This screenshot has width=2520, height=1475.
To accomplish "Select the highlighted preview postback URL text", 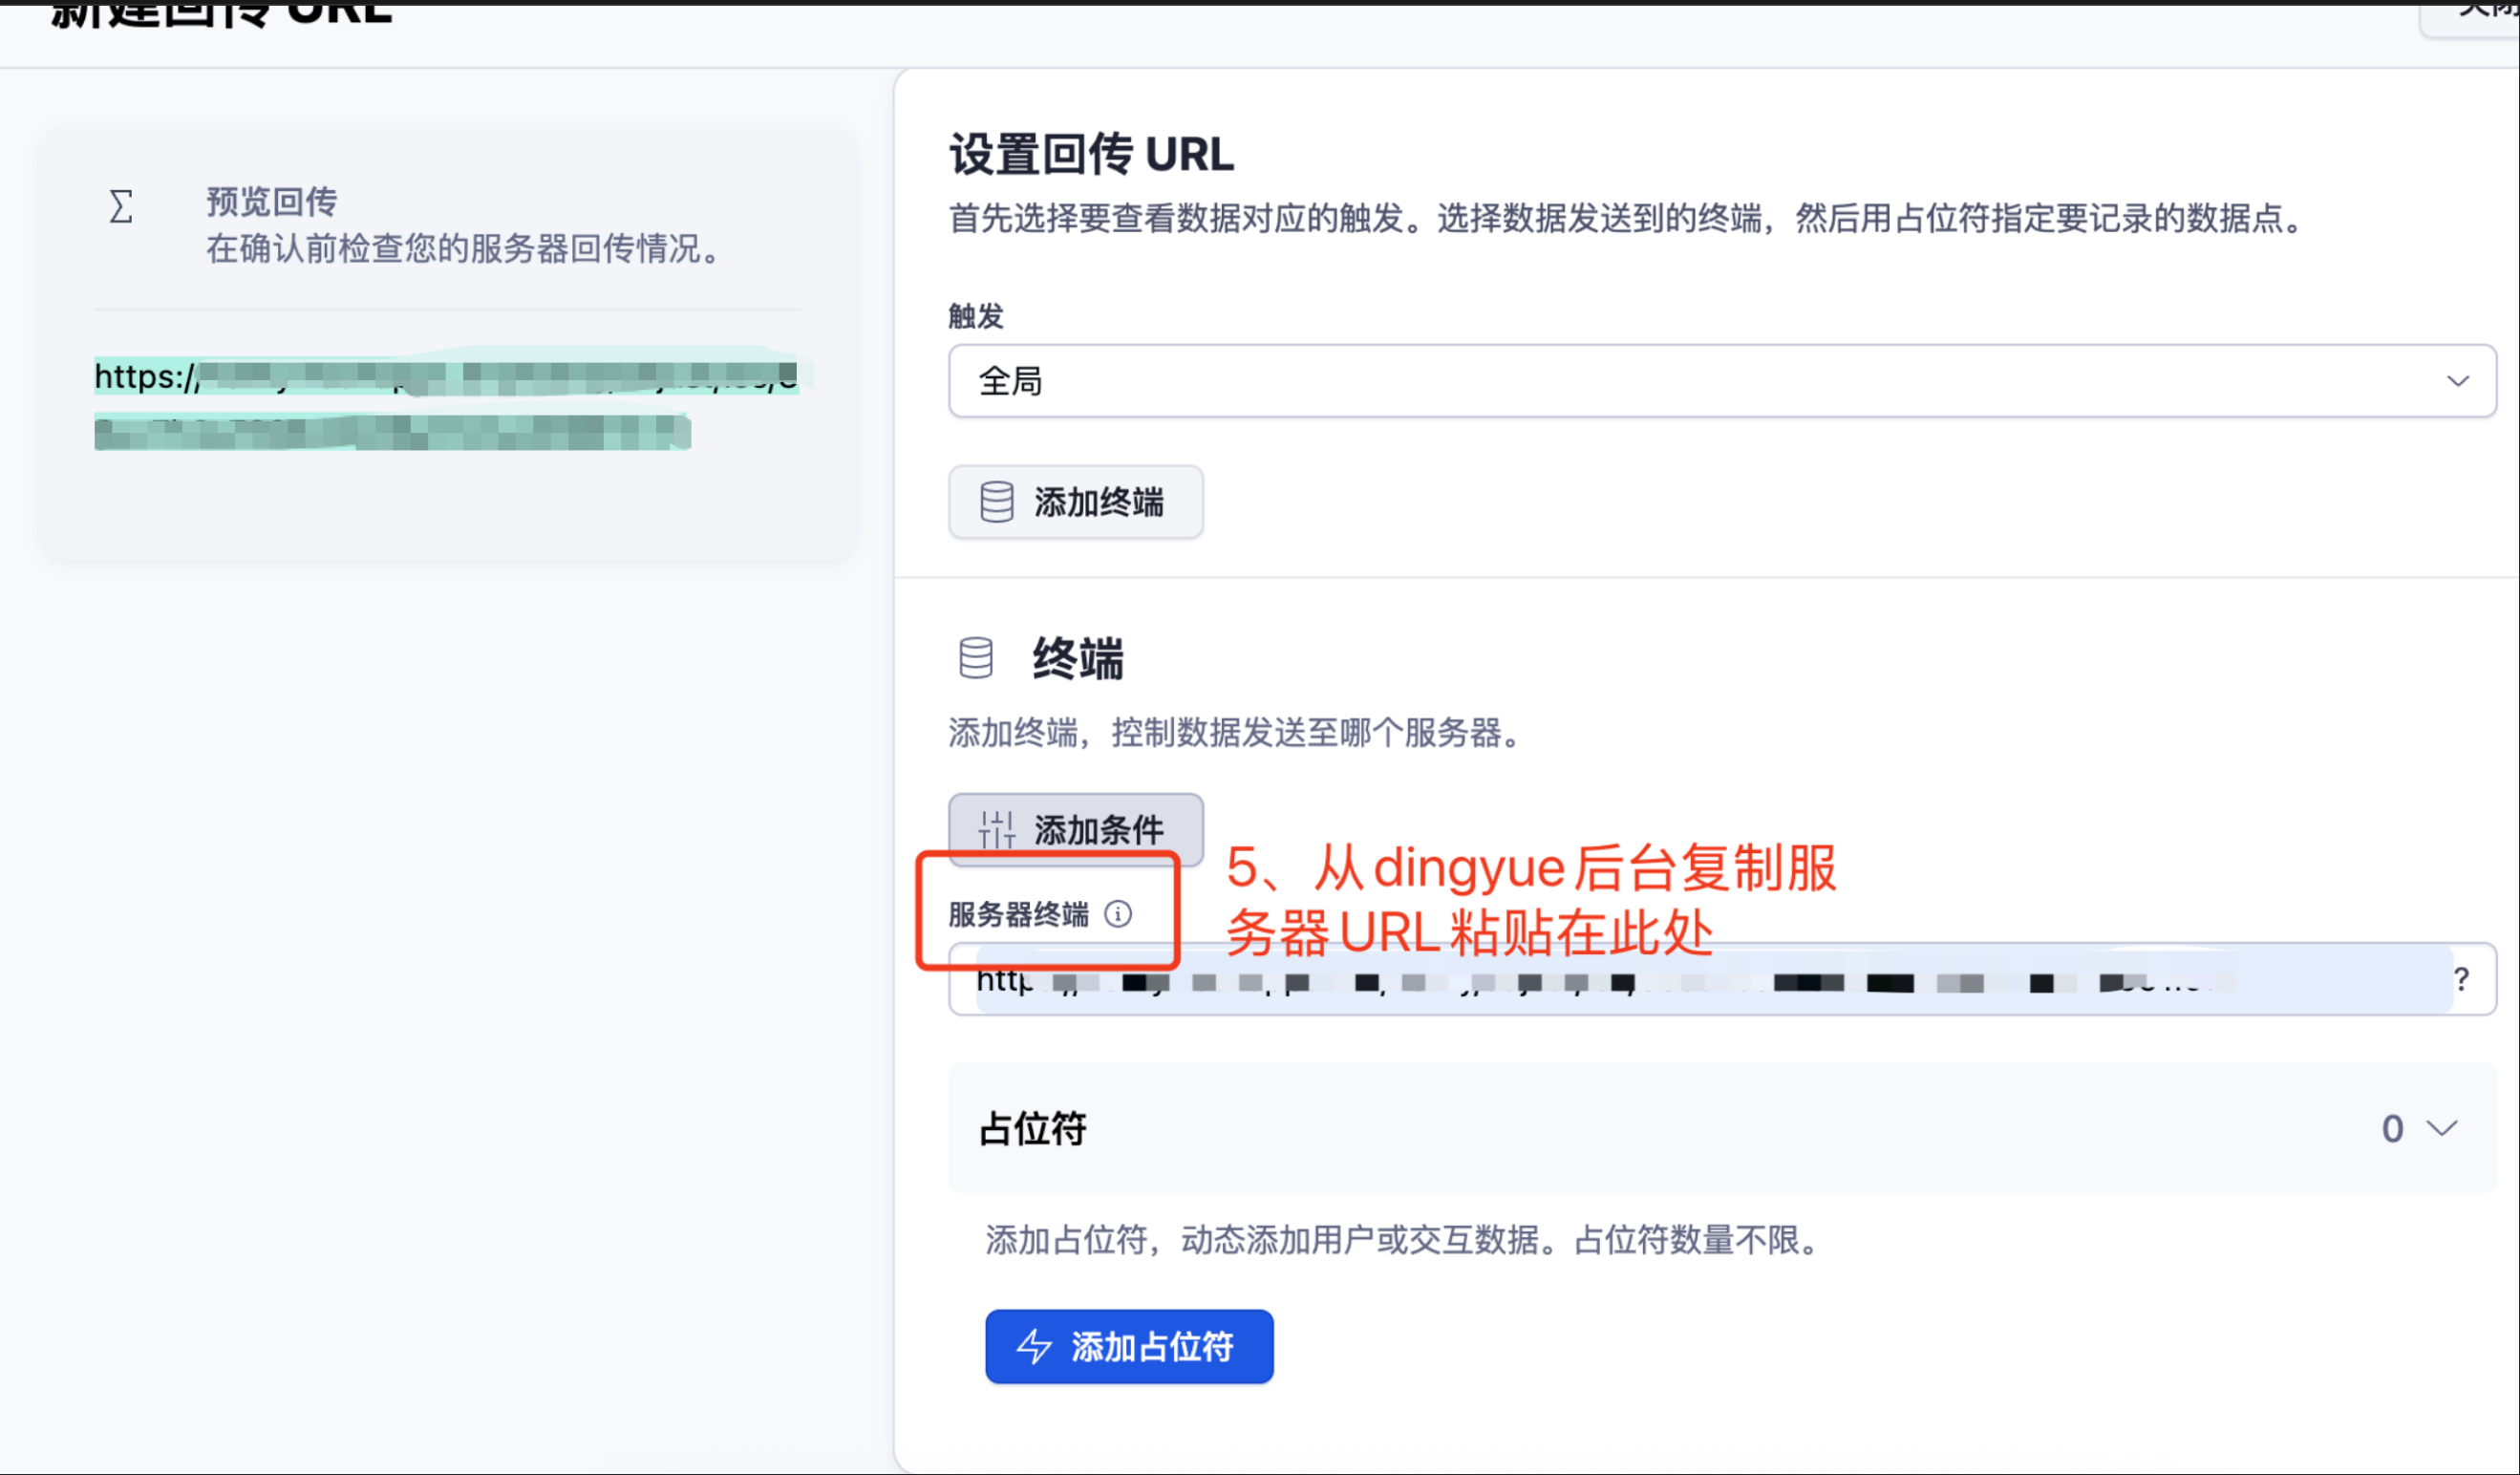I will [x=450, y=400].
